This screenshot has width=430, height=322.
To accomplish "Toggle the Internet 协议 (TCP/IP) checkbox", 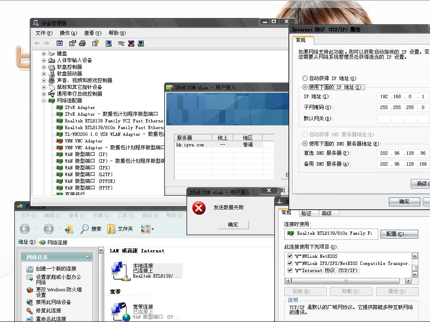I will pos(290,270).
